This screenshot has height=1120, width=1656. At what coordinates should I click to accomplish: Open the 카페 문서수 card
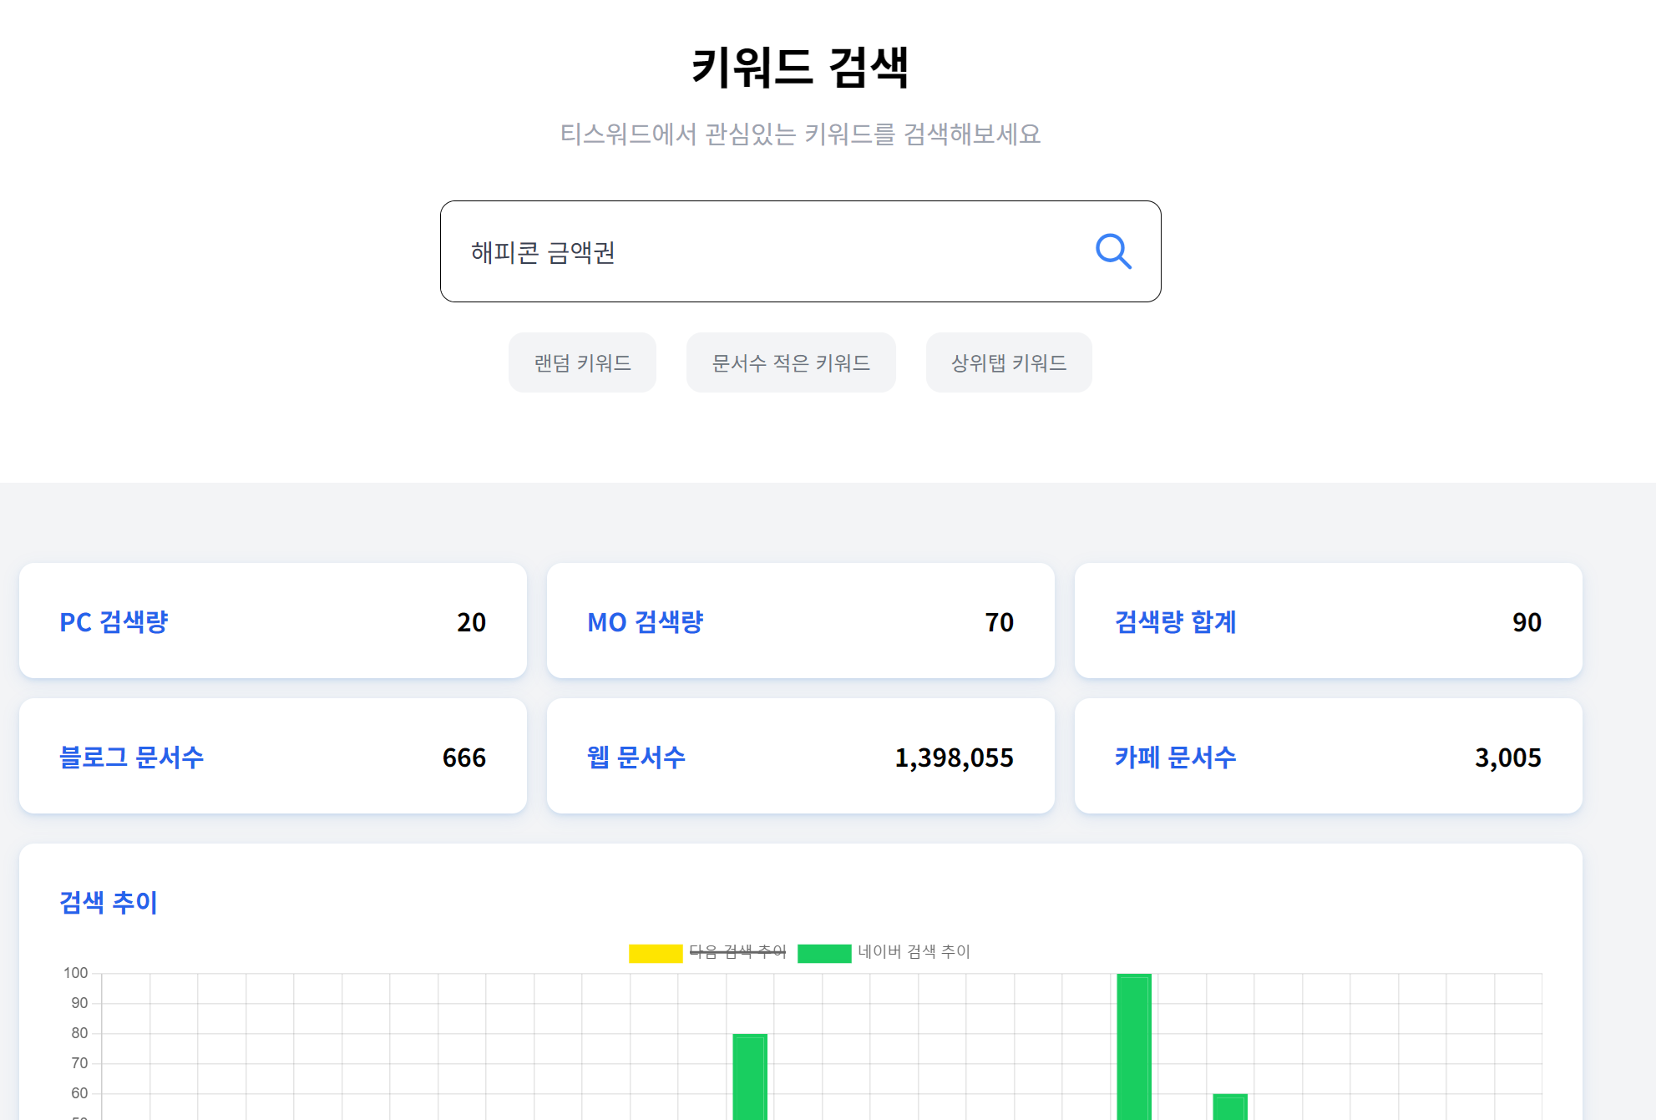pos(1328,757)
